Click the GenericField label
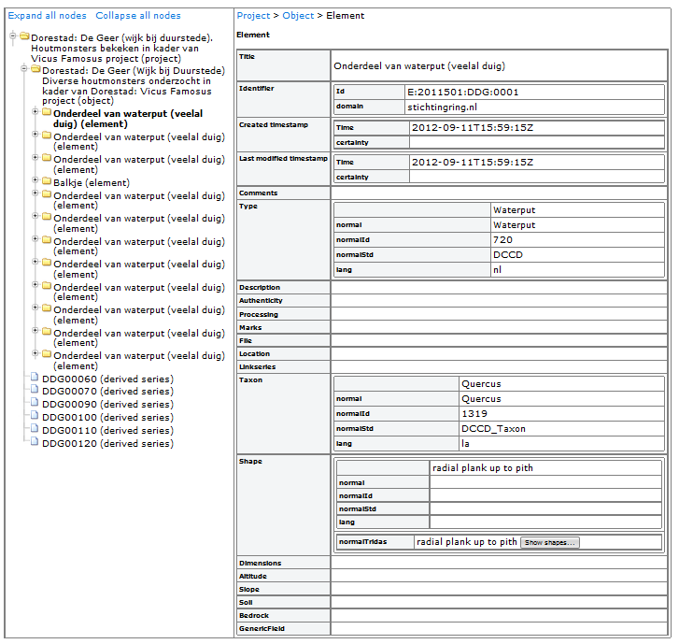The width and height of the screenshot is (679, 644). pos(262,629)
